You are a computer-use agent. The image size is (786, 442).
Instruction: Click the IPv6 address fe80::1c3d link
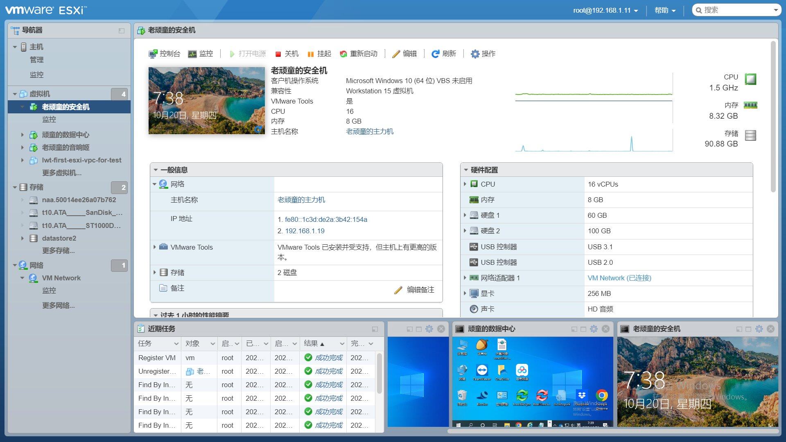[326, 219]
